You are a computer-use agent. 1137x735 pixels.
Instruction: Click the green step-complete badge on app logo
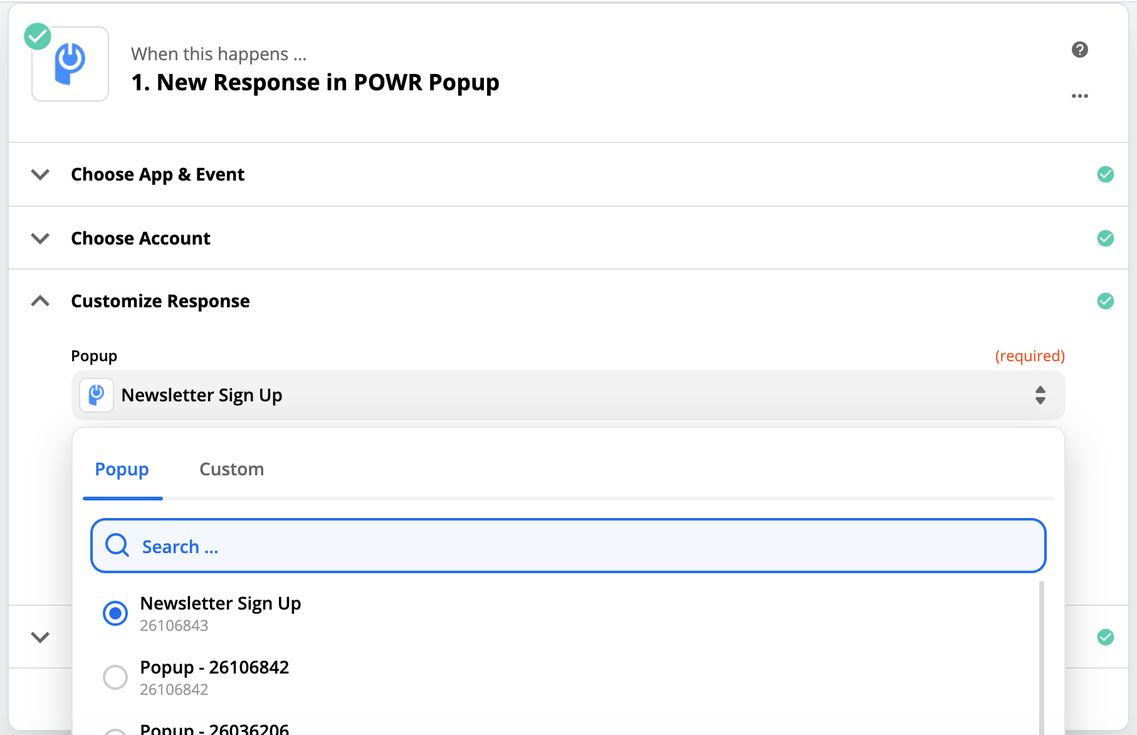coord(38,36)
